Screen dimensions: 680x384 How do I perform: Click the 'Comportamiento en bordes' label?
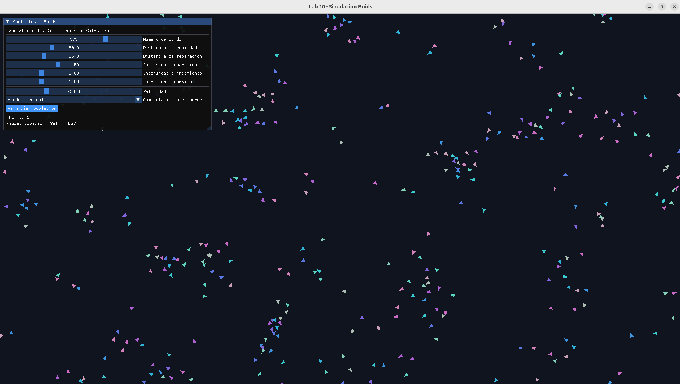(174, 100)
